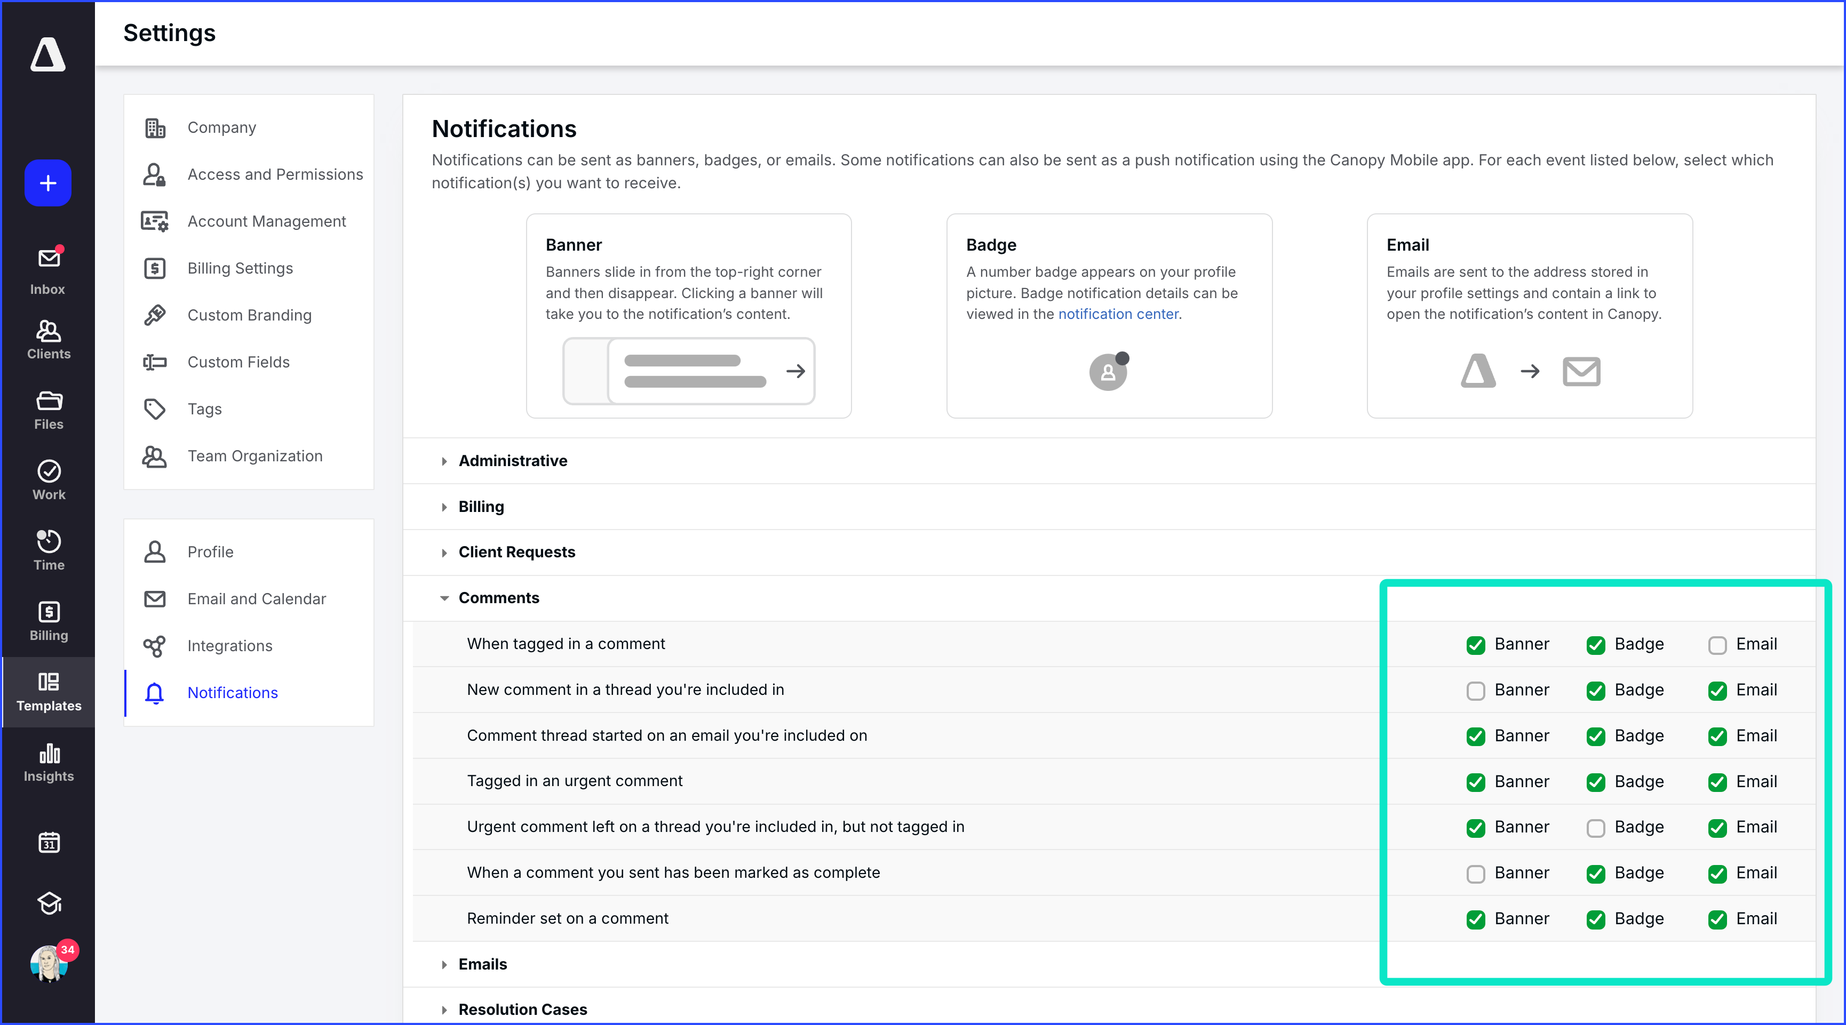Expand the Resolution Cases section
This screenshot has height=1025, width=1846.
522,1009
